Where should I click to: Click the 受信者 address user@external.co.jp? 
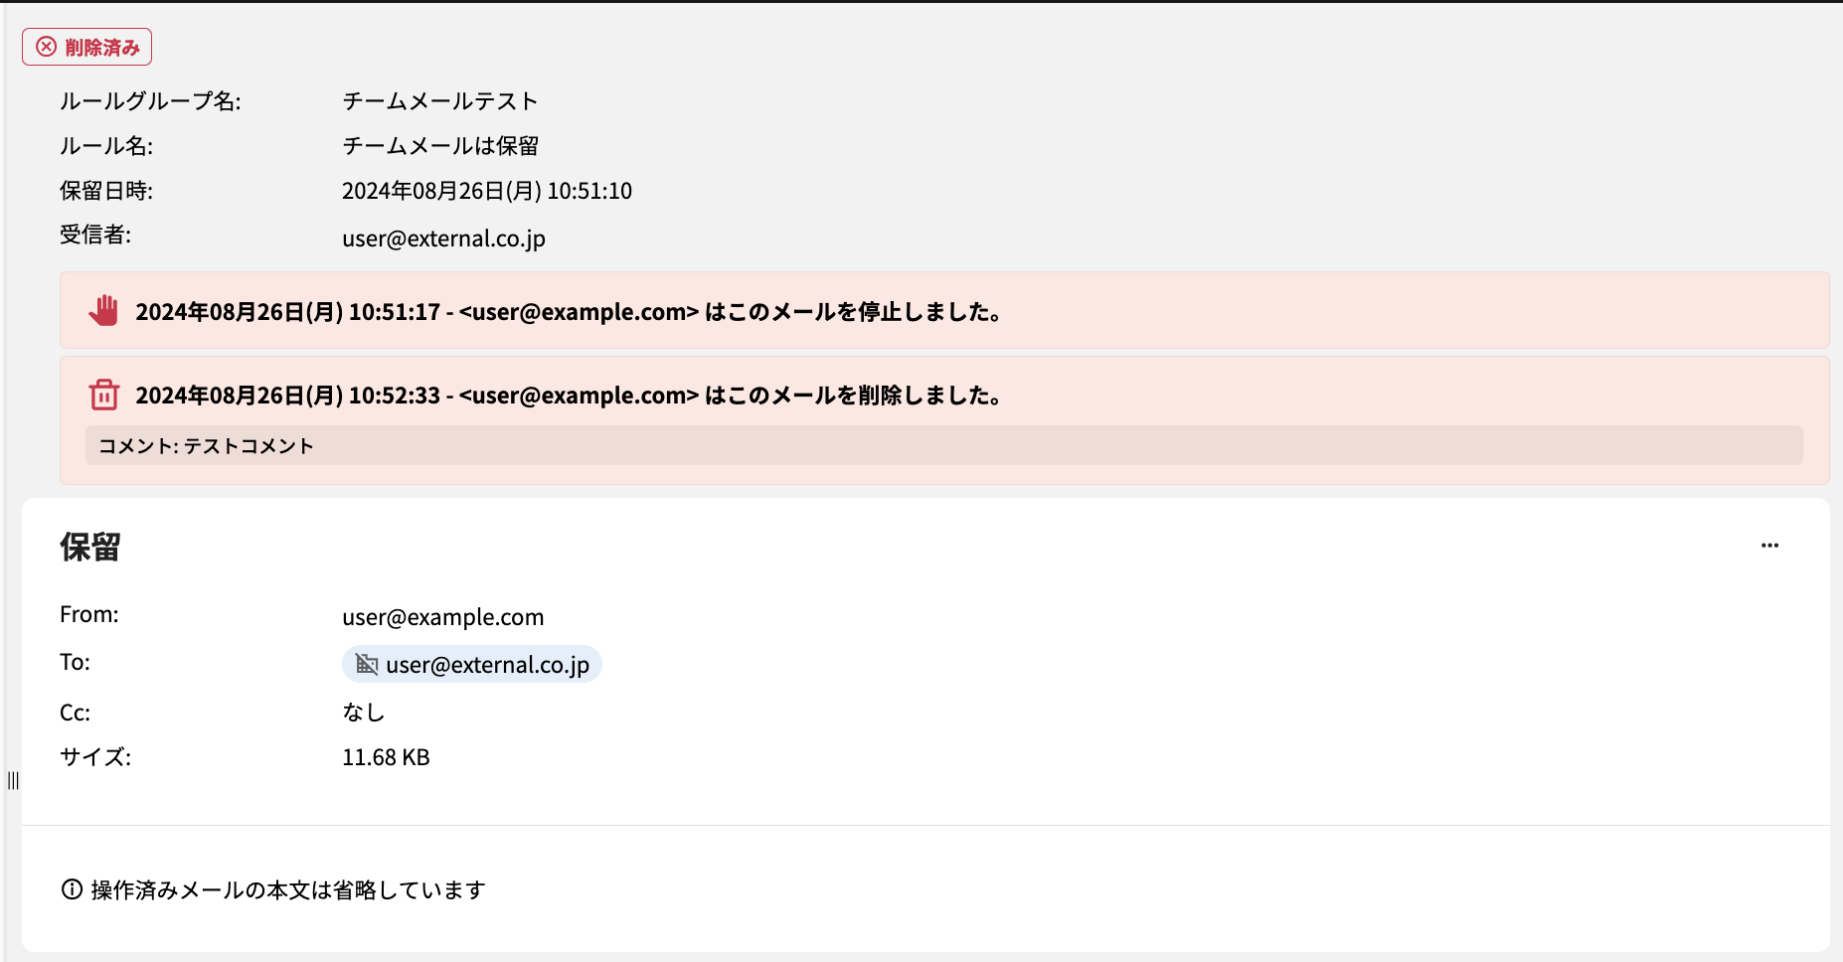pyautogui.click(x=443, y=239)
